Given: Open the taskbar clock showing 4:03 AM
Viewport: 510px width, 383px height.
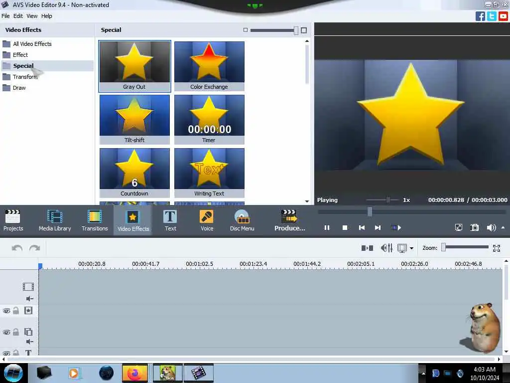Looking at the screenshot, I should [484, 374].
